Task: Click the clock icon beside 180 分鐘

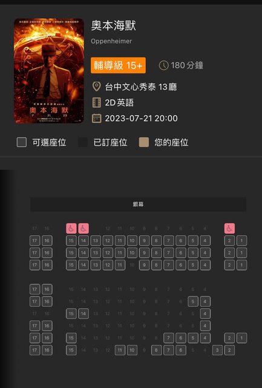Action: tap(163, 65)
